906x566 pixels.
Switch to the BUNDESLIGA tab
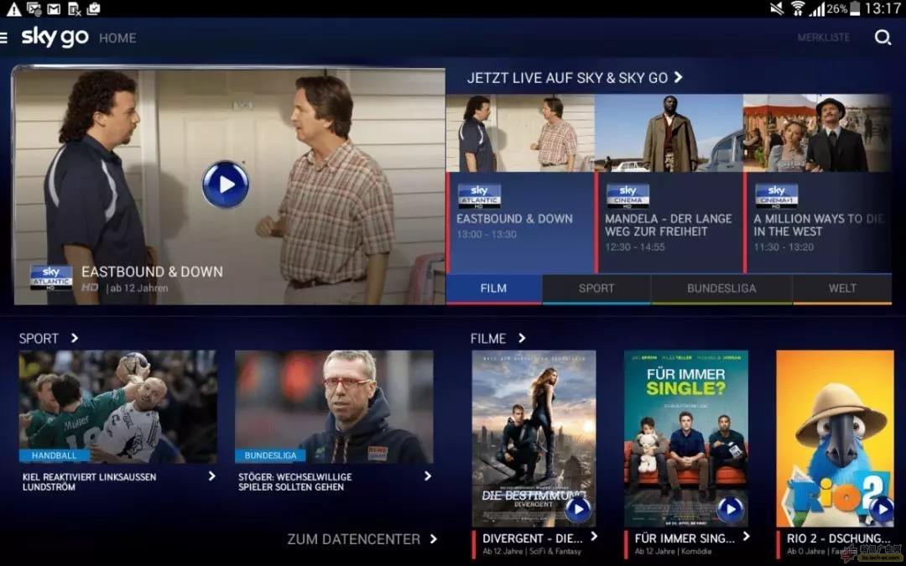[x=721, y=288]
